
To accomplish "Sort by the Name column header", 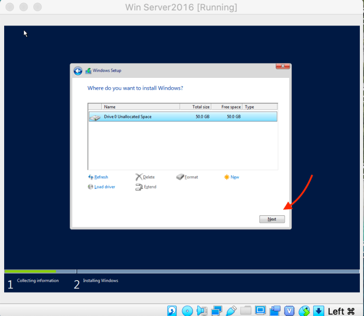I will pyautogui.click(x=141, y=107).
